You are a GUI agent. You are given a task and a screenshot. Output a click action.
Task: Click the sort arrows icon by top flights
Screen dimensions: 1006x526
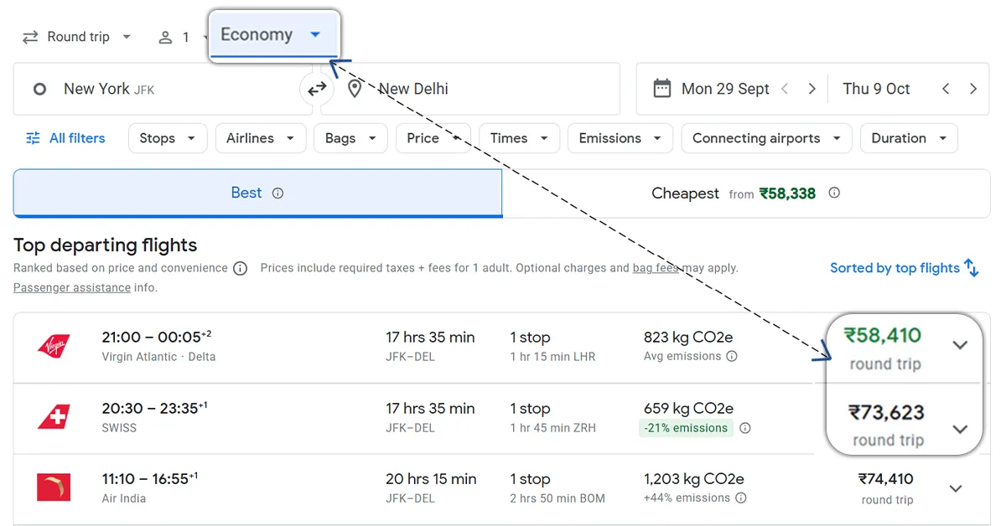972,268
